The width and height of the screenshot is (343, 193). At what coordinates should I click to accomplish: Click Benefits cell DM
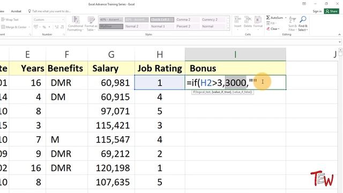[66, 96]
